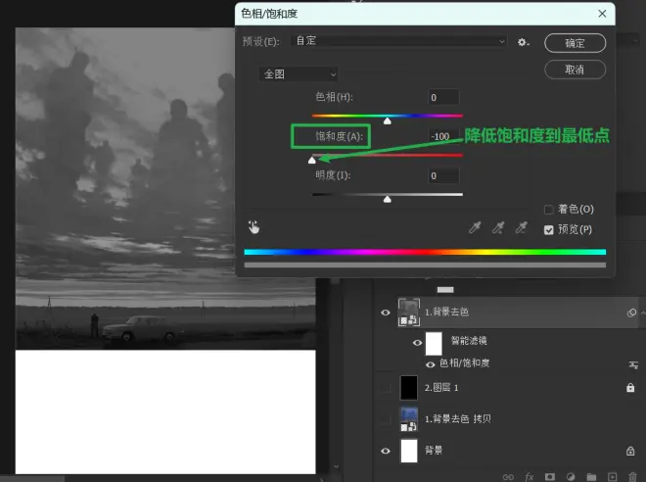Click the rainbow color range bar
Screen dimensions: 646x482
pyautogui.click(x=425, y=252)
